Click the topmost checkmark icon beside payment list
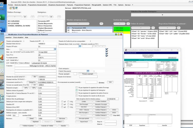Image resolution: width=193 pixels, height=128 pixels. [107, 49]
